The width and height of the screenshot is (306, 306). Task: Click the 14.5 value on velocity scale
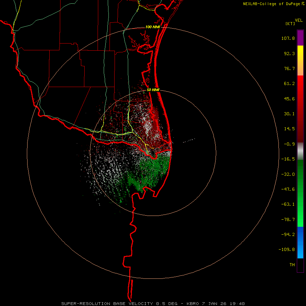tap(289, 129)
